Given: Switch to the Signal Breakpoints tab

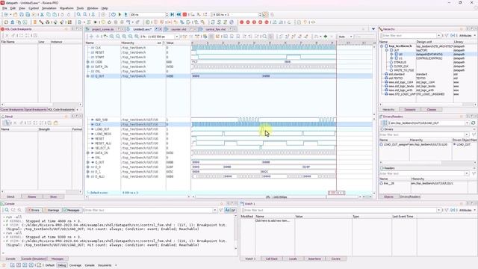Looking at the screenshot, I should click(x=35, y=110).
